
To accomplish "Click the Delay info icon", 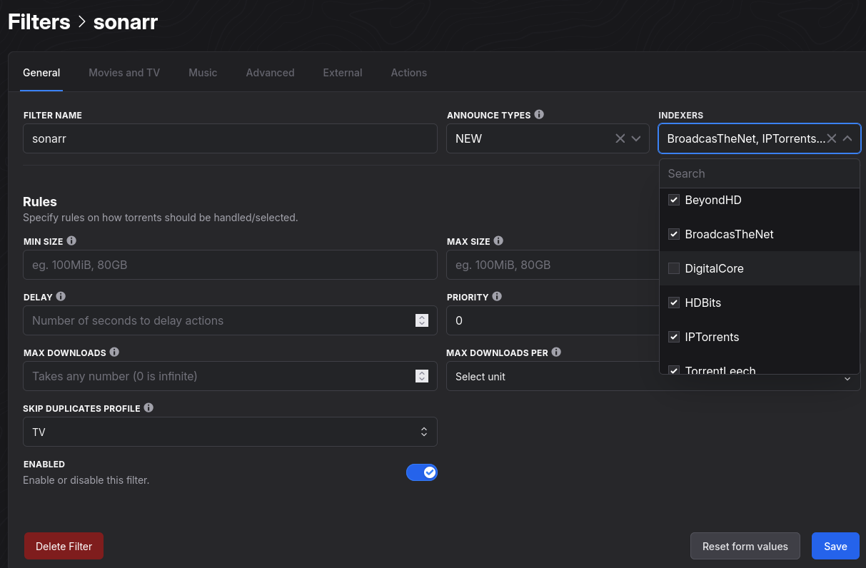I will point(61,296).
